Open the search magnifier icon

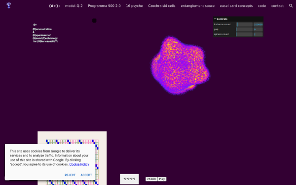(291, 5)
